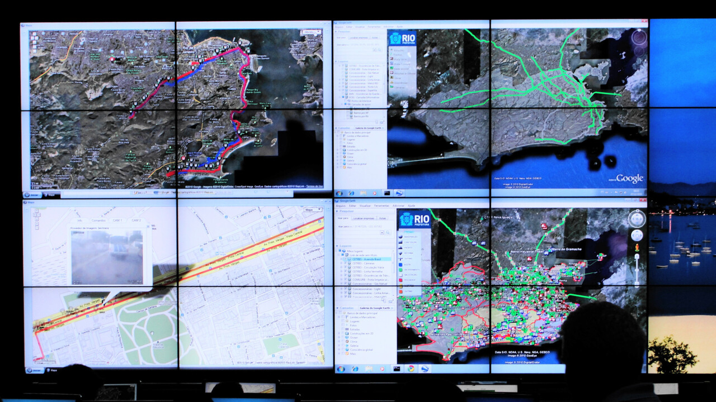Expand the Construções em 3D layer in lower window
Image resolution: width=716 pixels, height=402 pixels.
(x=339, y=333)
